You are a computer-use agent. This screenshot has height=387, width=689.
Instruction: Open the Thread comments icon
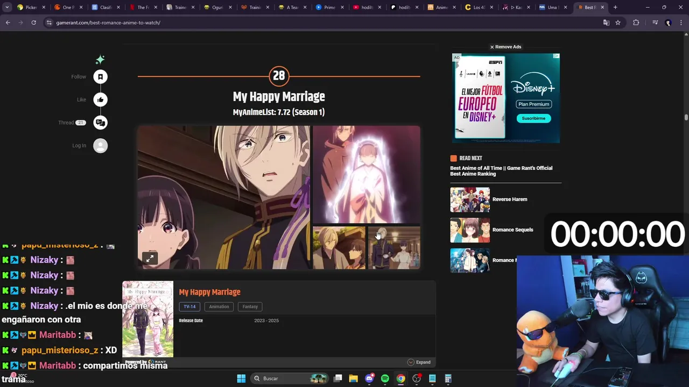click(100, 123)
